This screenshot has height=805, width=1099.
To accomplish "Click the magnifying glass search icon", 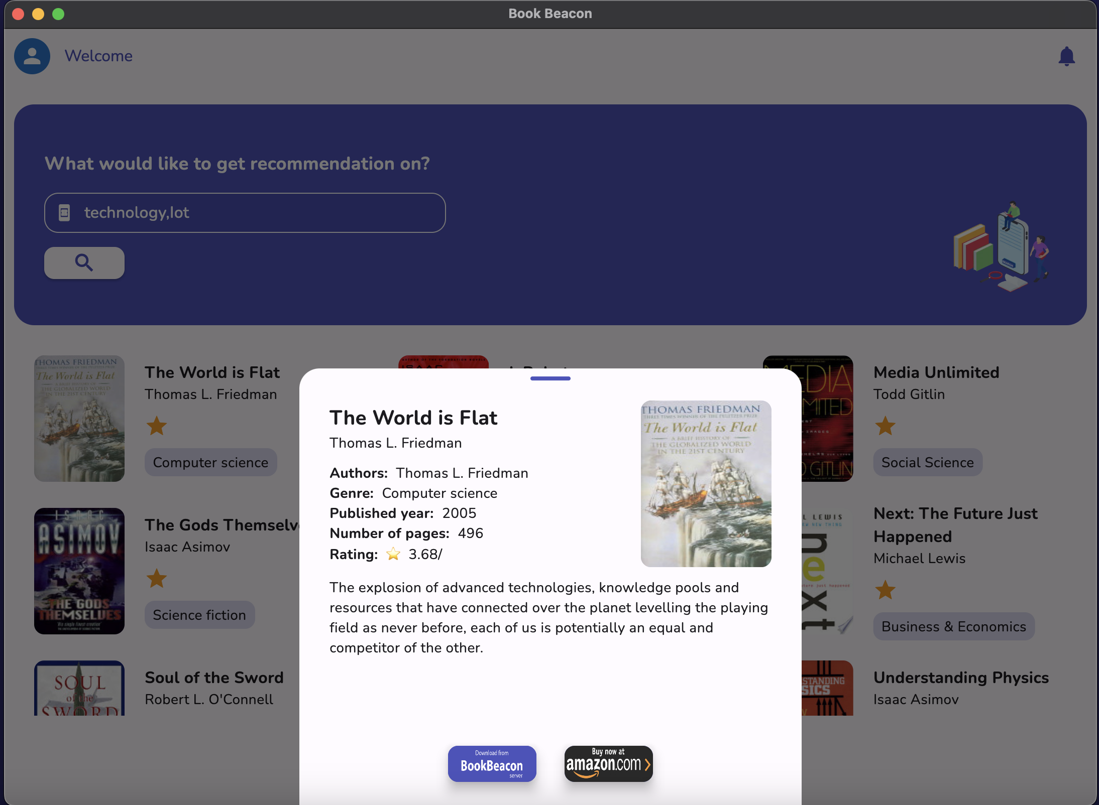I will pos(84,262).
